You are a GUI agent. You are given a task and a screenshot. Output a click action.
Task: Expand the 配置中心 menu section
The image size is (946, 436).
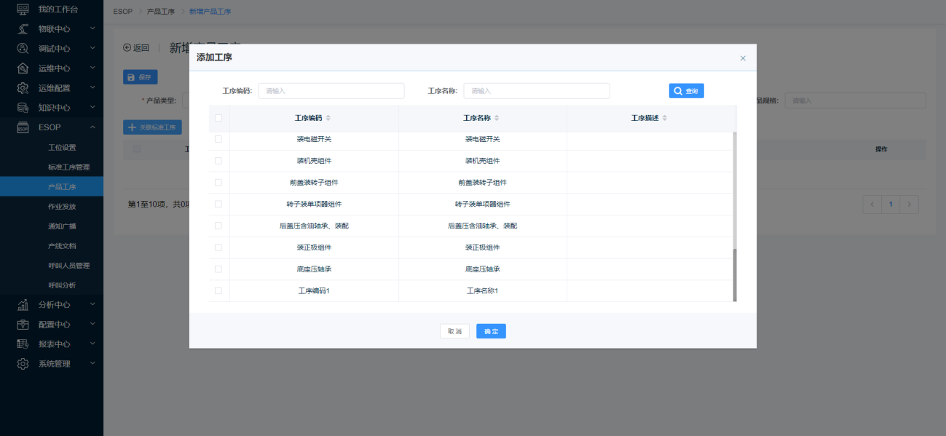coord(92,325)
